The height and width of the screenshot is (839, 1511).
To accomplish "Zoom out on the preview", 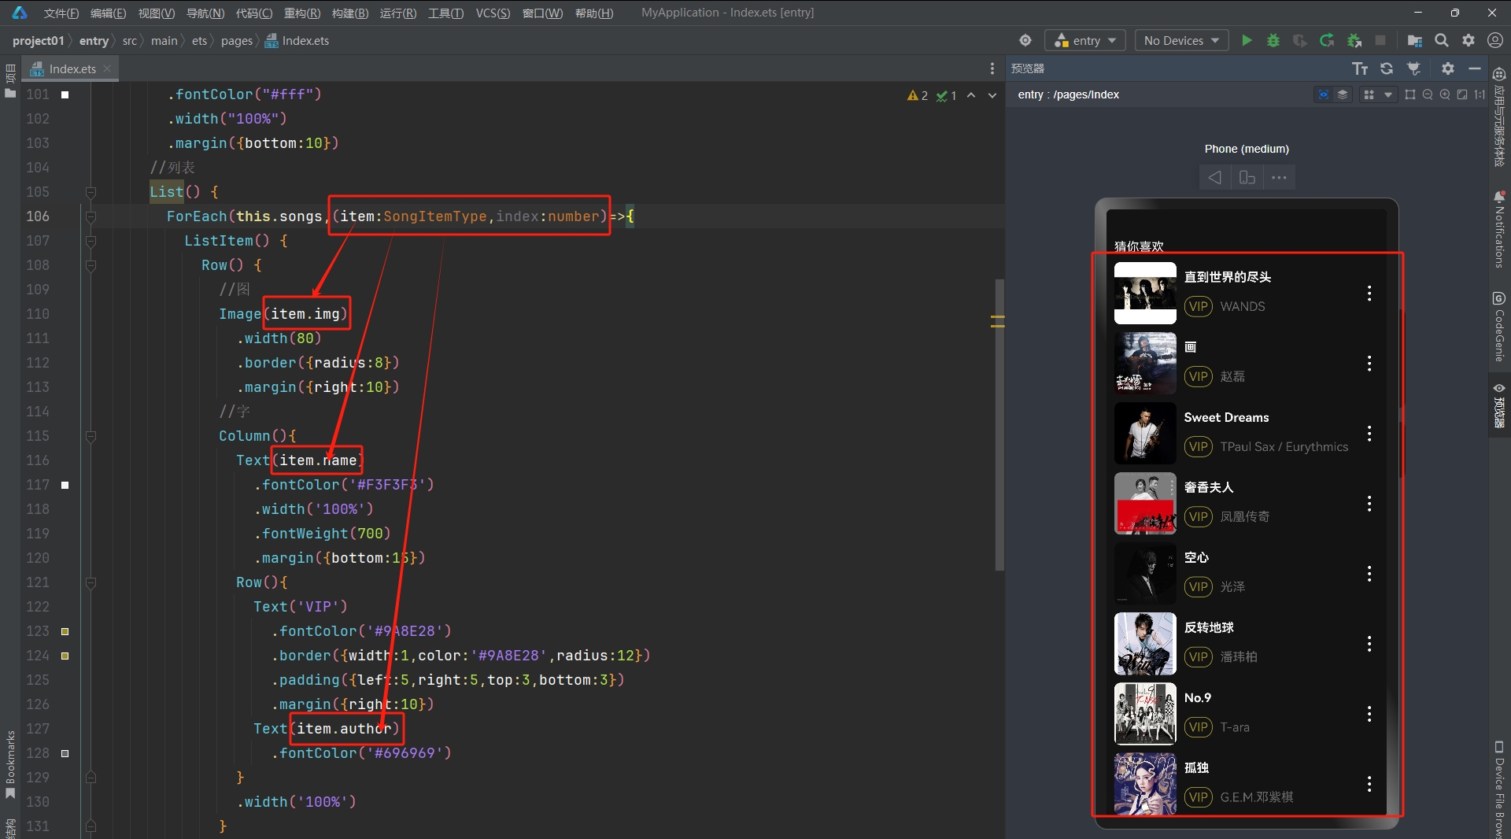I will point(1428,94).
